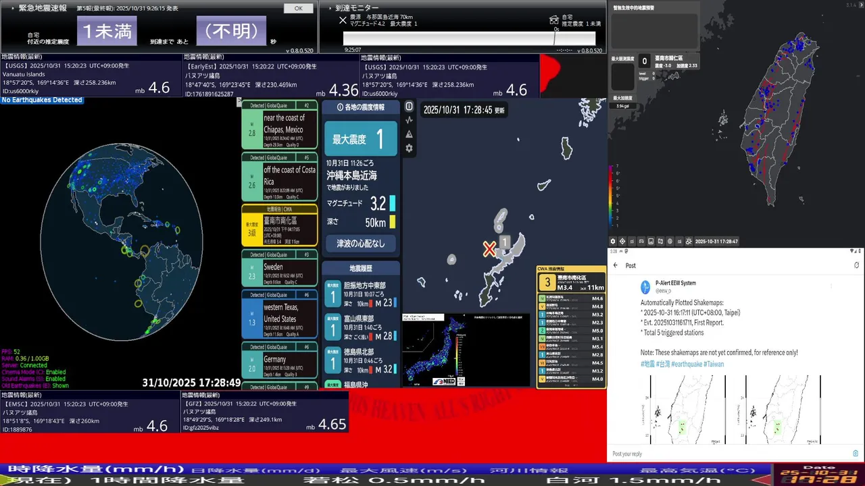This screenshot has width=865, height=486.
Task: Click the red X epicenter marker near Okinawa
Action: pyautogui.click(x=489, y=249)
